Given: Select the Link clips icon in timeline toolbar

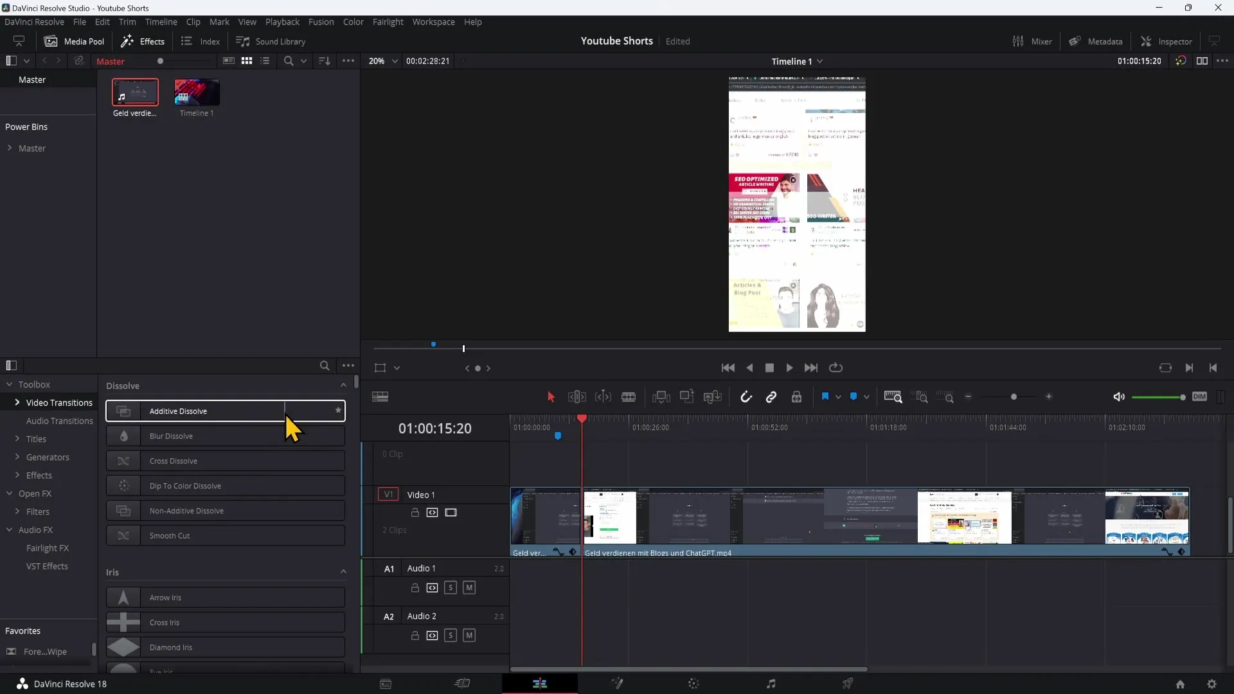Looking at the screenshot, I should click(771, 396).
